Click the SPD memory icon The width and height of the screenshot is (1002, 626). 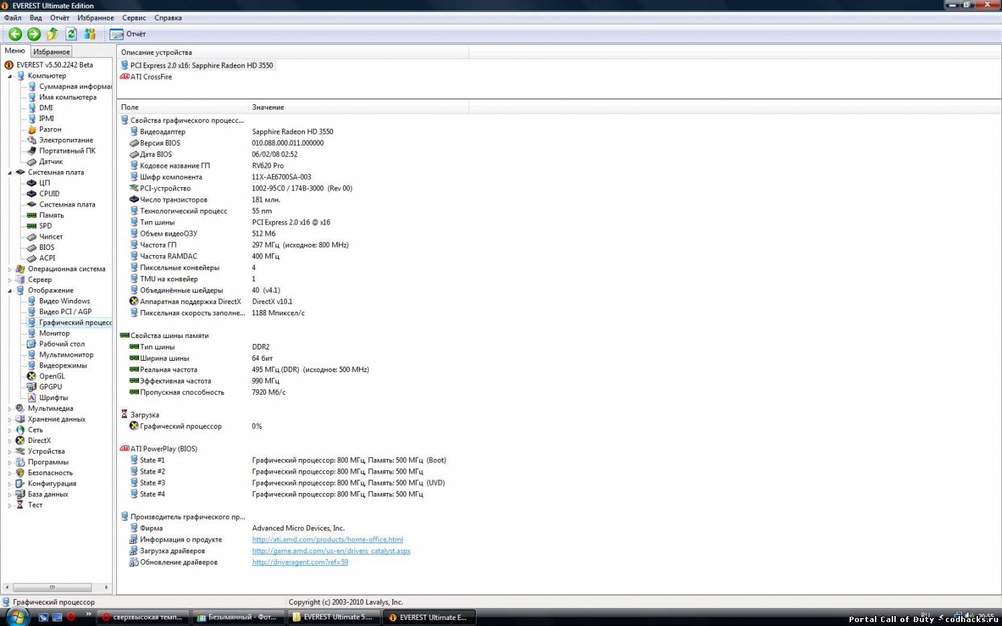pos(31,226)
